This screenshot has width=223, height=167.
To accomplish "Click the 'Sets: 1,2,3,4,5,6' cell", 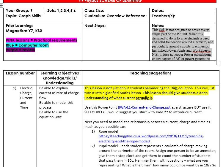I will tap(64, 10).
